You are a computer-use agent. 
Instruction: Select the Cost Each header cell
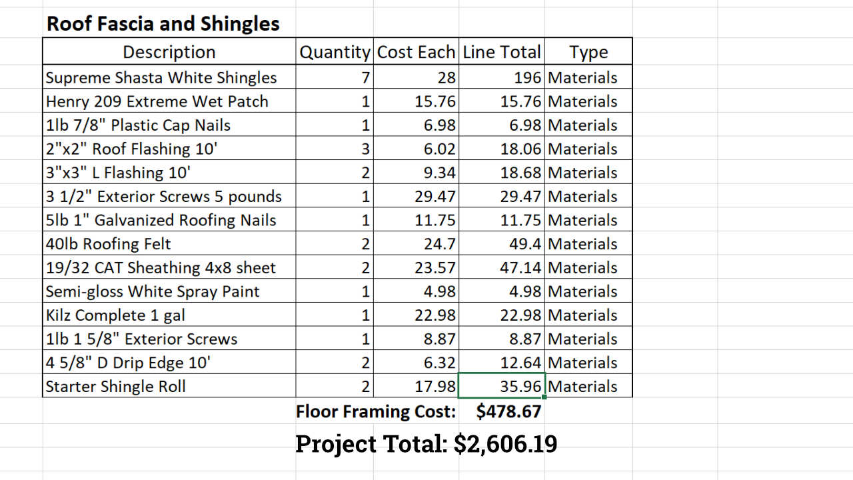click(x=416, y=52)
